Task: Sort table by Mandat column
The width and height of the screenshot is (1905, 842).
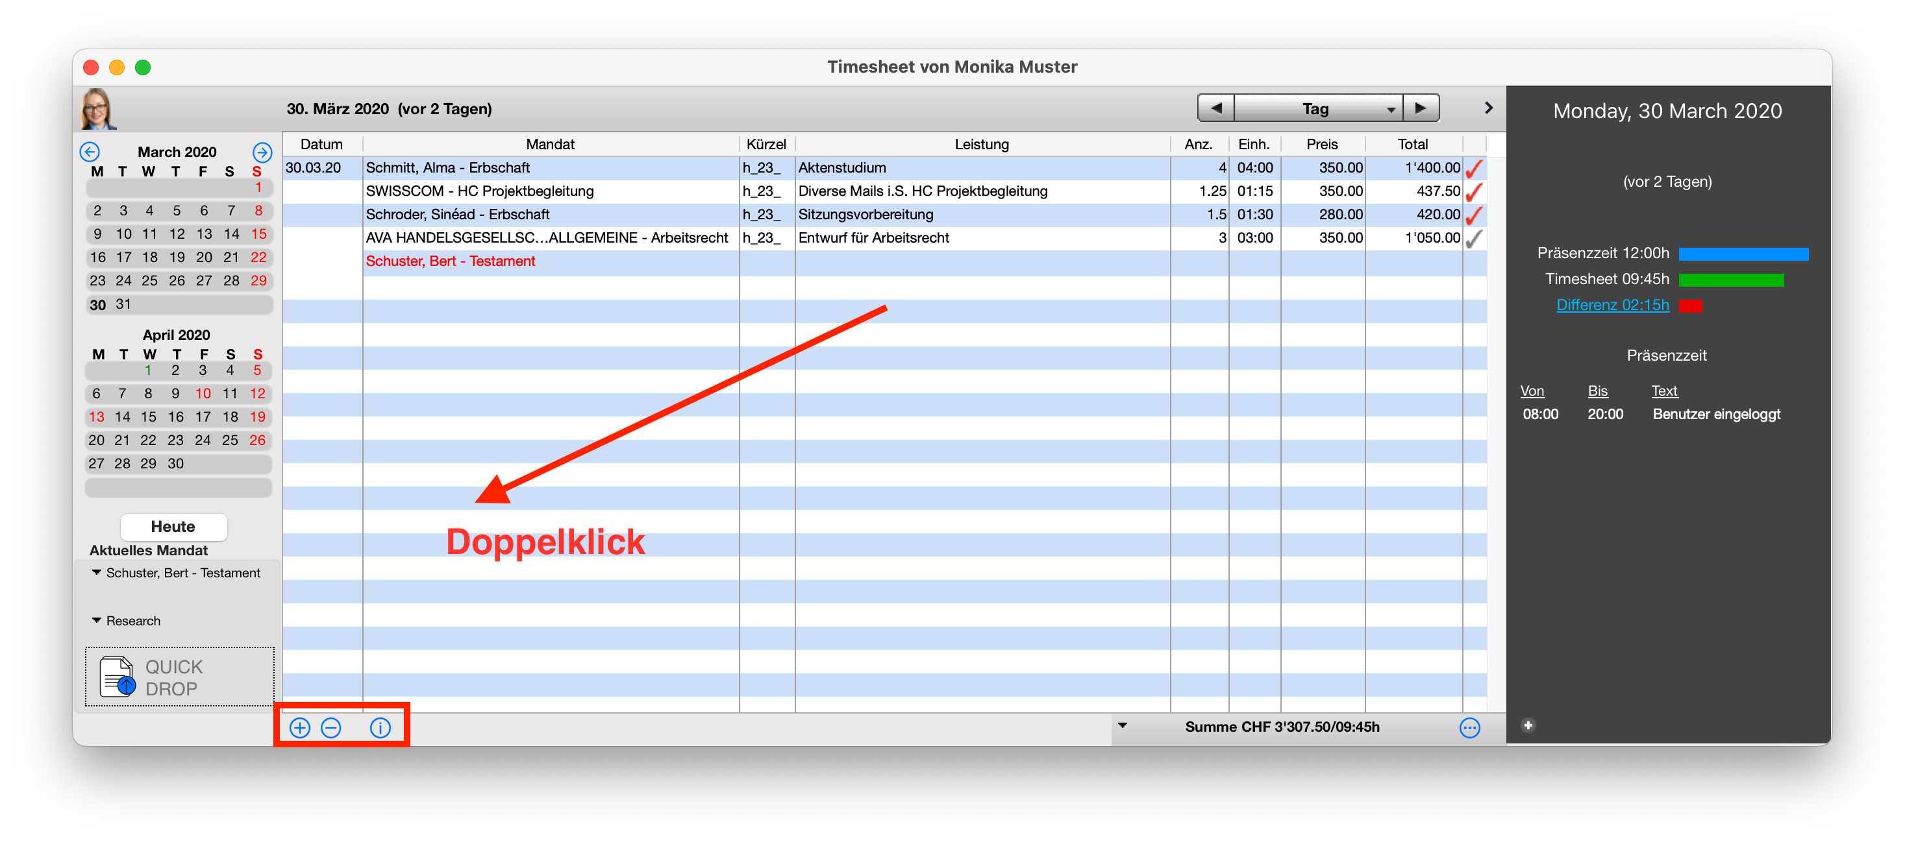Action: [550, 144]
